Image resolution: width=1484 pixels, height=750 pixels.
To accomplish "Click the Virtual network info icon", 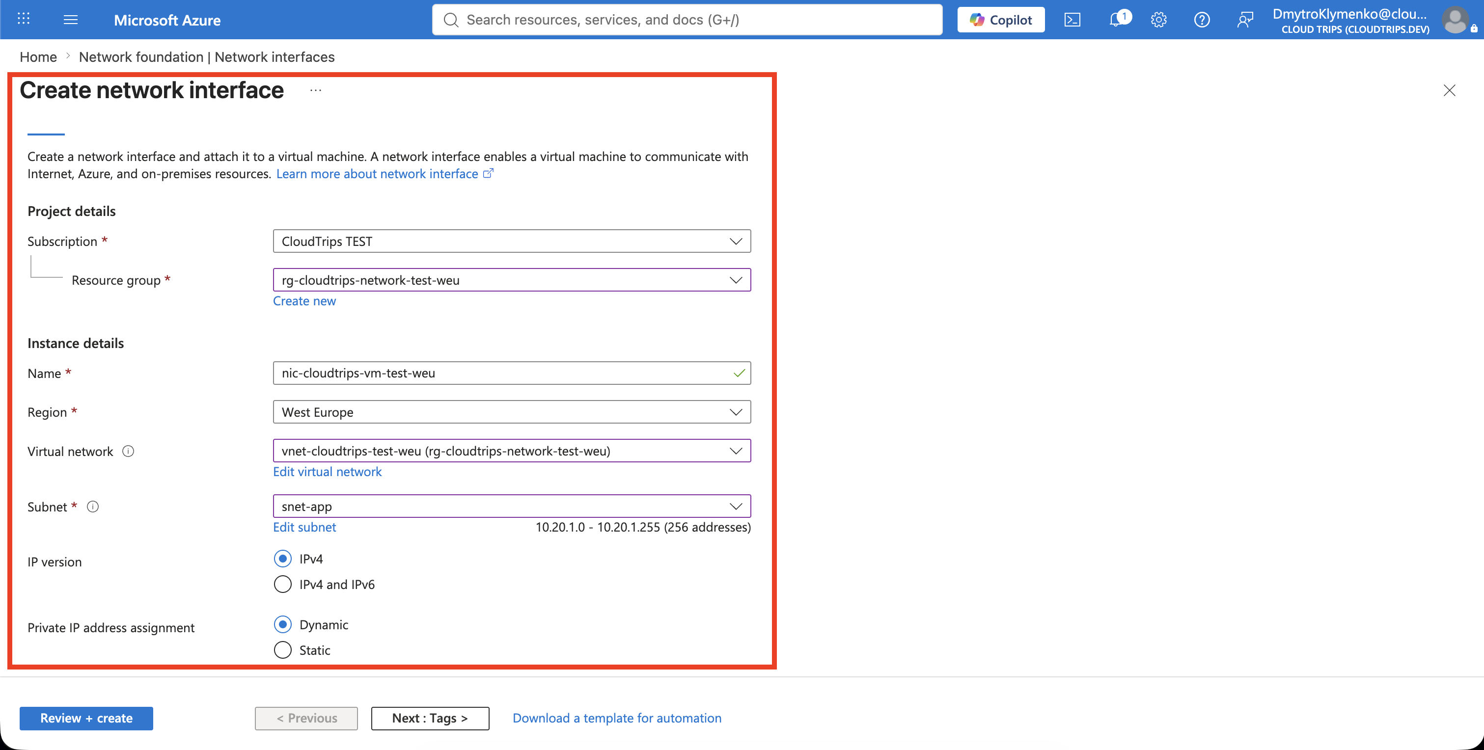I will (128, 451).
